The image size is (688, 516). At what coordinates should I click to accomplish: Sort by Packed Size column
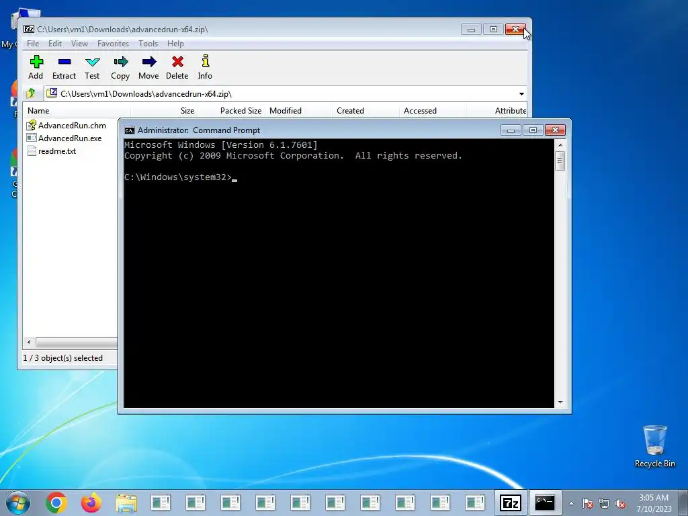point(232,111)
